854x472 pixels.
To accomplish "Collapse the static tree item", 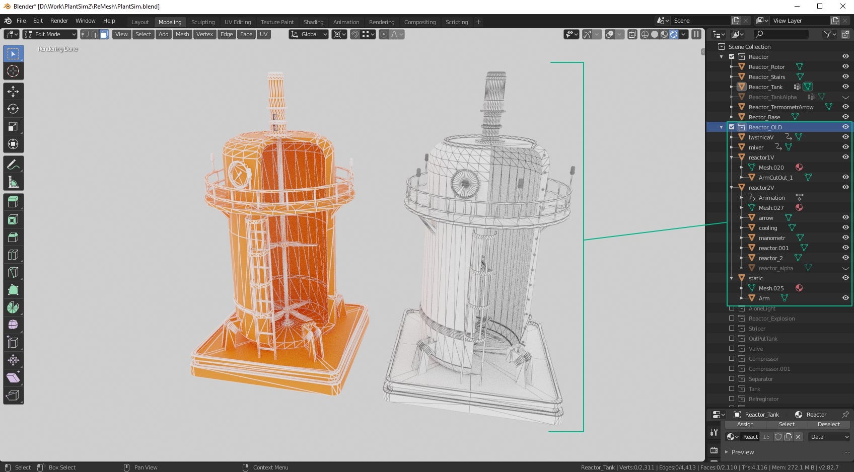I will [x=732, y=278].
